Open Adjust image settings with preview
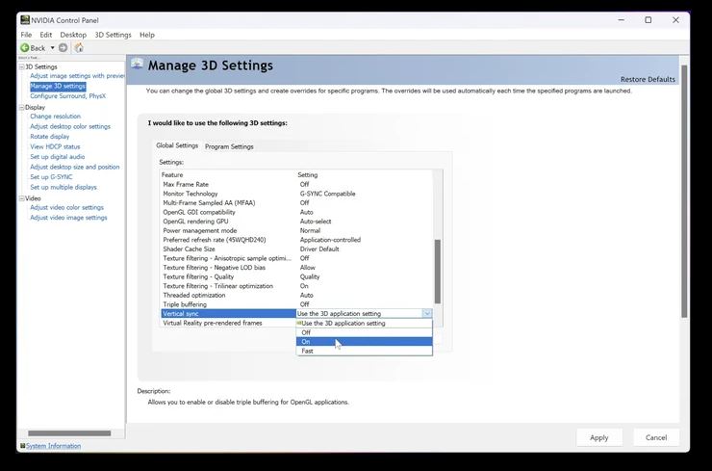The image size is (712, 471). pyautogui.click(x=77, y=76)
